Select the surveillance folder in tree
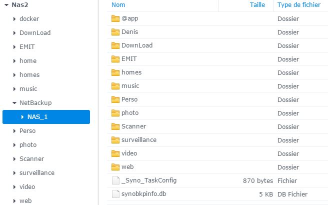This screenshot has width=328, height=205. click(37, 173)
